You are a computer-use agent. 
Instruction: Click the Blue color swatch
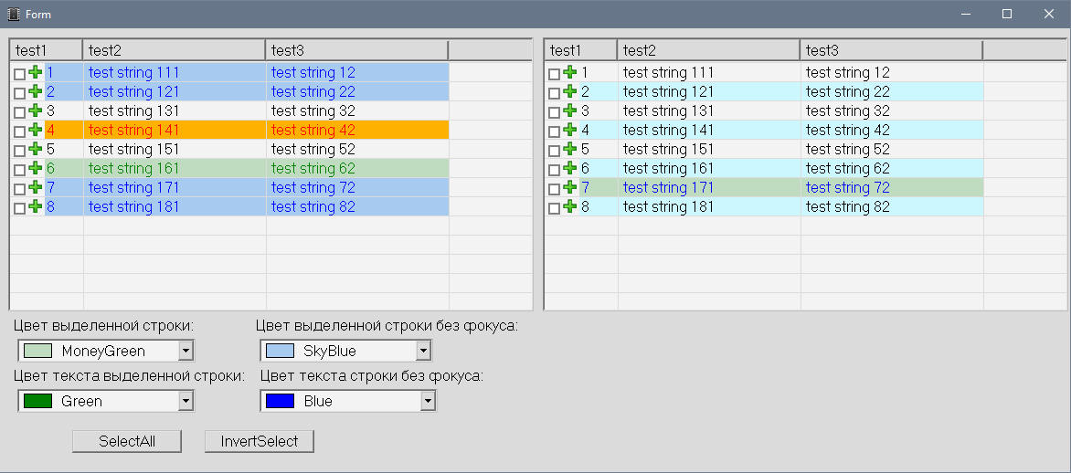(279, 401)
